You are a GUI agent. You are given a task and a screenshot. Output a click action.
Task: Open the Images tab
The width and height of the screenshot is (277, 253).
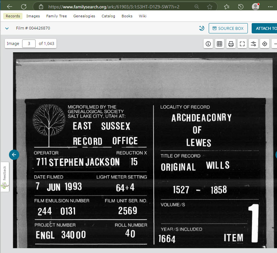33,16
